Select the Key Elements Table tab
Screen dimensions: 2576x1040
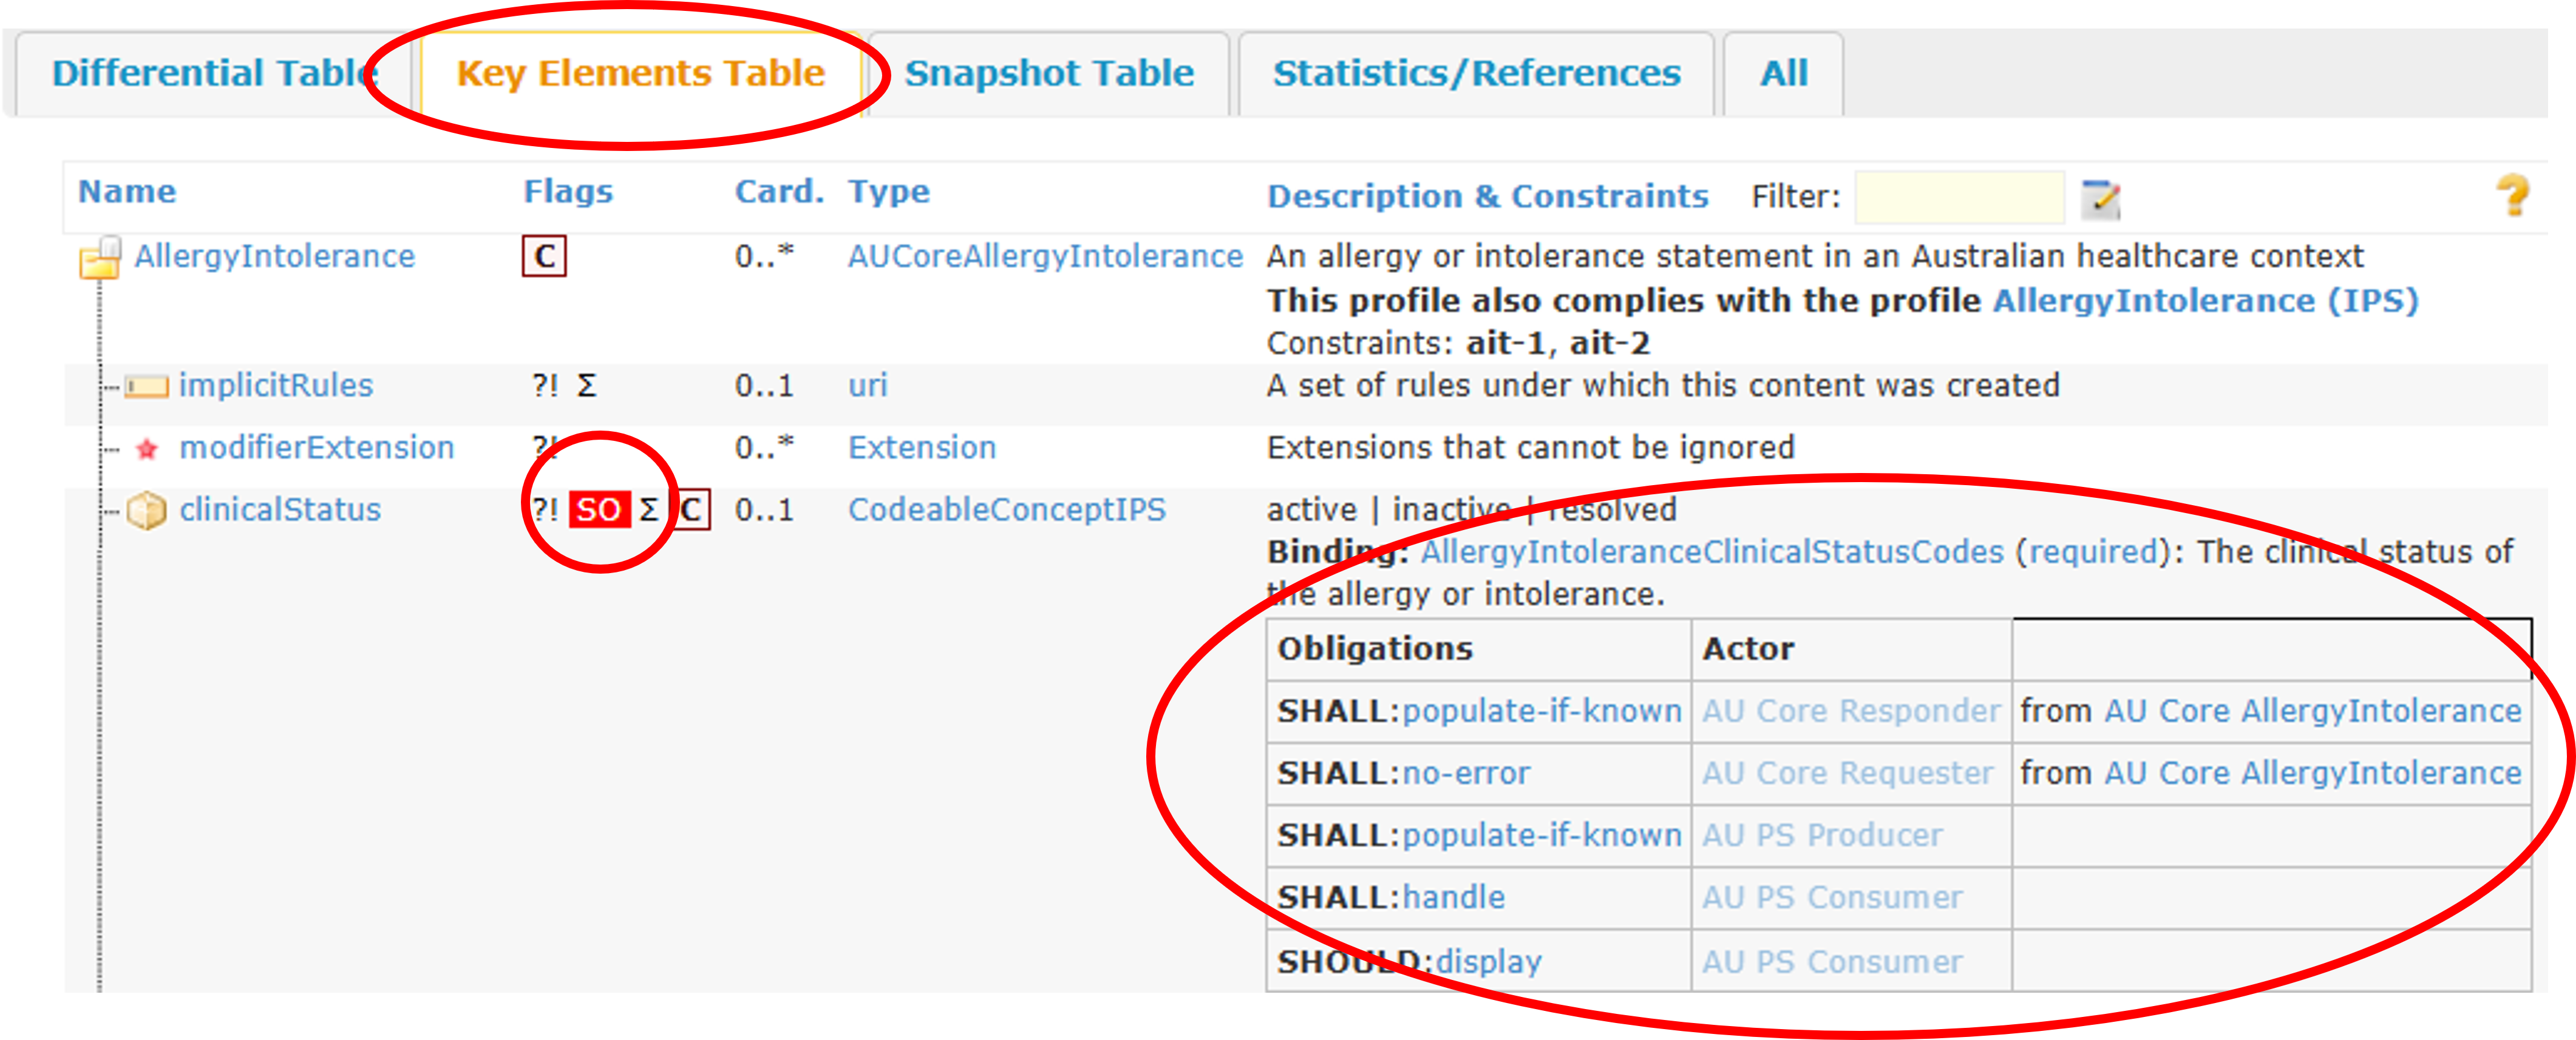click(640, 74)
